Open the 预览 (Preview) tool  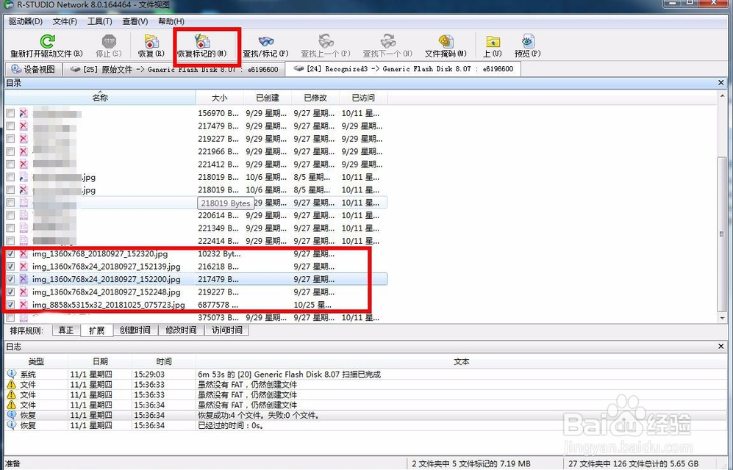pyautogui.click(x=527, y=43)
